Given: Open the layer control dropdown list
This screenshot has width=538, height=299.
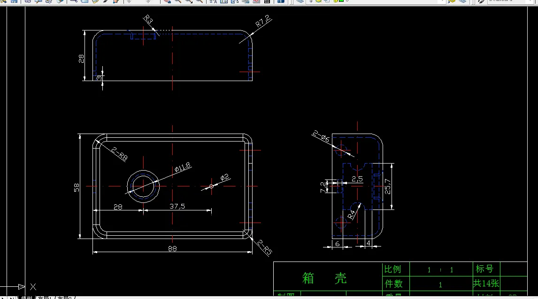Looking at the screenshot, I should (376, 1).
